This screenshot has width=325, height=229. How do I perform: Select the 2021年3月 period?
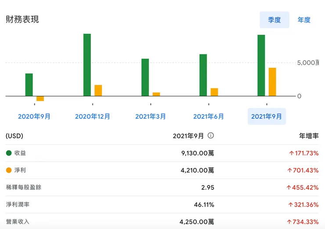coord(151,116)
